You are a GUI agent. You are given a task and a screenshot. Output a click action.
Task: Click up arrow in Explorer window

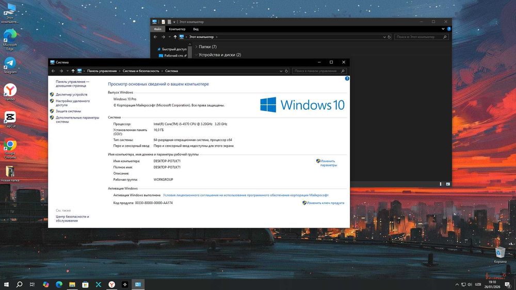pyautogui.click(x=175, y=37)
